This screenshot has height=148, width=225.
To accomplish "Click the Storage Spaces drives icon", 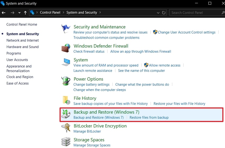I will click(66, 142).
